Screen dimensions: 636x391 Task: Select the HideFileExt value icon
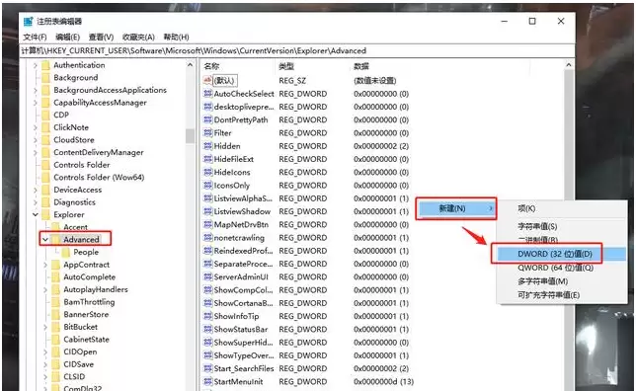(x=207, y=159)
